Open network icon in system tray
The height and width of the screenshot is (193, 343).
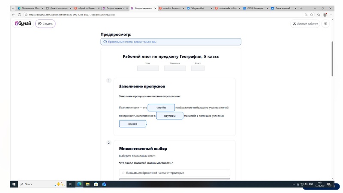click(x=302, y=184)
